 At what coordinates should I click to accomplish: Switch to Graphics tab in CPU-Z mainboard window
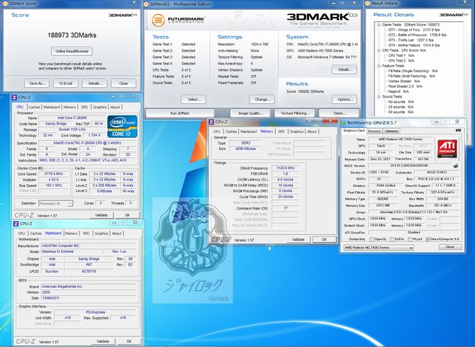coord(101,234)
